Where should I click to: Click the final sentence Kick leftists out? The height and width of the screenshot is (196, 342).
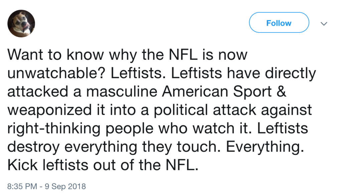[x=103, y=165]
